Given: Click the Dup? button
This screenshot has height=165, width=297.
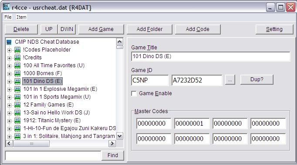Looking at the screenshot, I should click(x=257, y=79).
